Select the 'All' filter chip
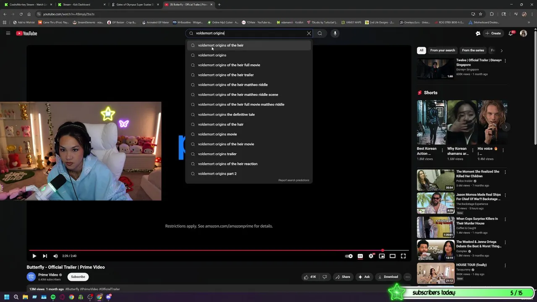The width and height of the screenshot is (537, 302). click(421, 50)
